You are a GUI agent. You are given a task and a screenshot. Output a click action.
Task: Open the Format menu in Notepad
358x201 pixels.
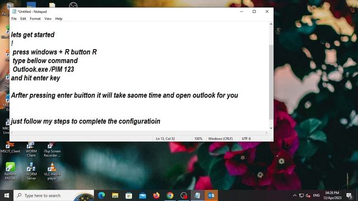(x=35, y=18)
